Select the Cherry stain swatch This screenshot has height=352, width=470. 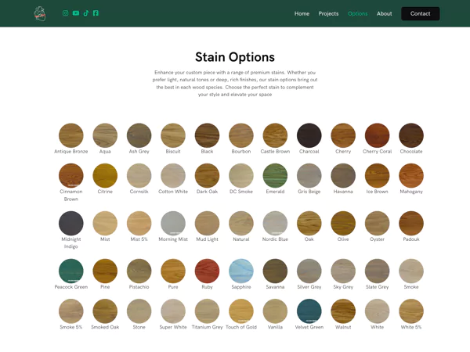[343, 135]
